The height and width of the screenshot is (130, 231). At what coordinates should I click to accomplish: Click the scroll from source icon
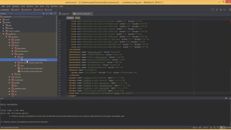tap(43, 14)
